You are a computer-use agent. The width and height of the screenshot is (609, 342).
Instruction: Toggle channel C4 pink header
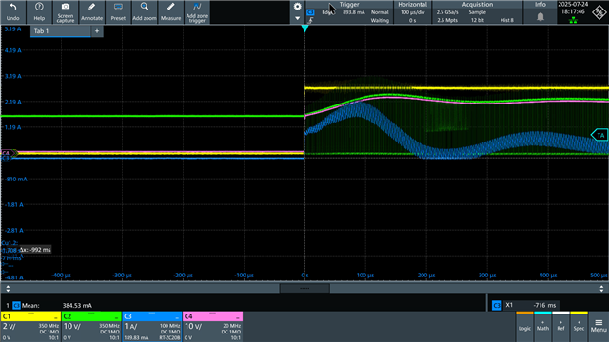[212, 316]
